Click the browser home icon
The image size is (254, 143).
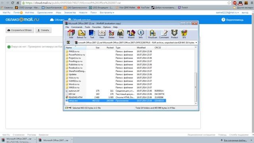point(18,3)
